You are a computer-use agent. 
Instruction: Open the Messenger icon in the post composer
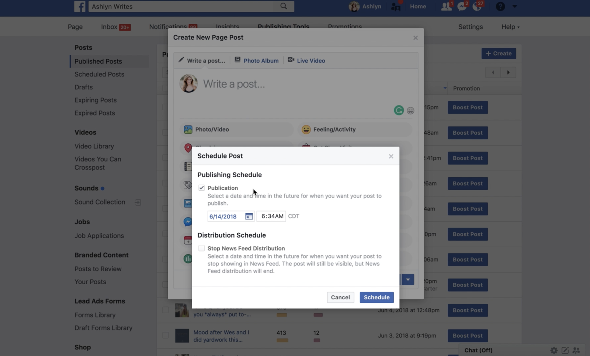188,221
